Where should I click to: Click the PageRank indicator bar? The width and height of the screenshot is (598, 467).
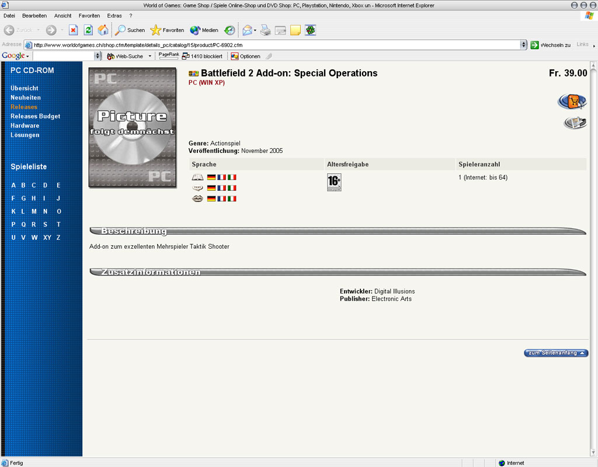tap(169, 55)
